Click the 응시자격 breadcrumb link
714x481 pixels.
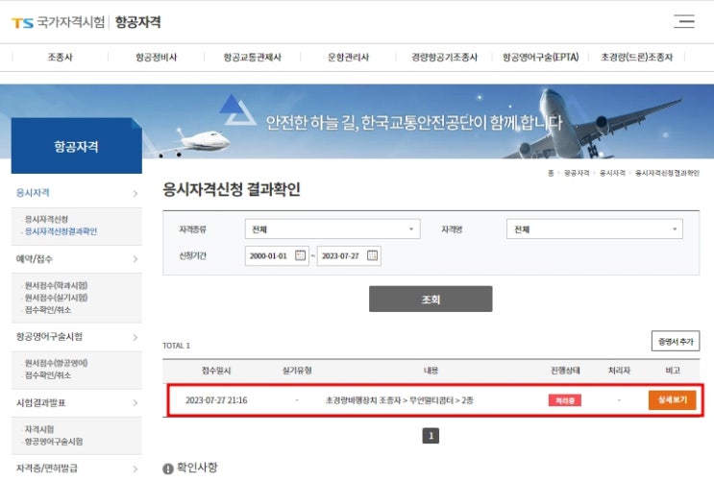[x=612, y=173]
